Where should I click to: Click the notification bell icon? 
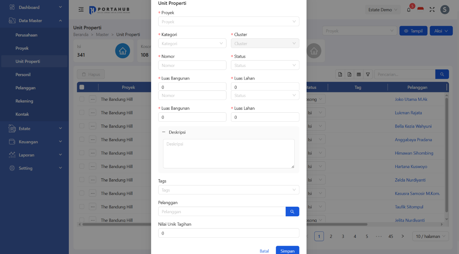pyautogui.click(x=409, y=10)
